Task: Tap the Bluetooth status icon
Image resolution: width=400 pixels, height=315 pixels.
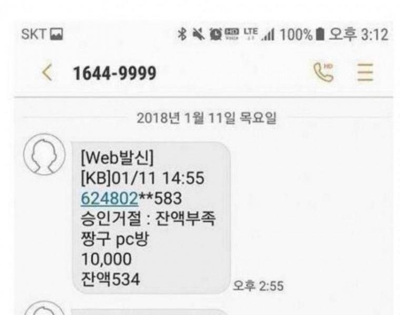Action: (182, 34)
